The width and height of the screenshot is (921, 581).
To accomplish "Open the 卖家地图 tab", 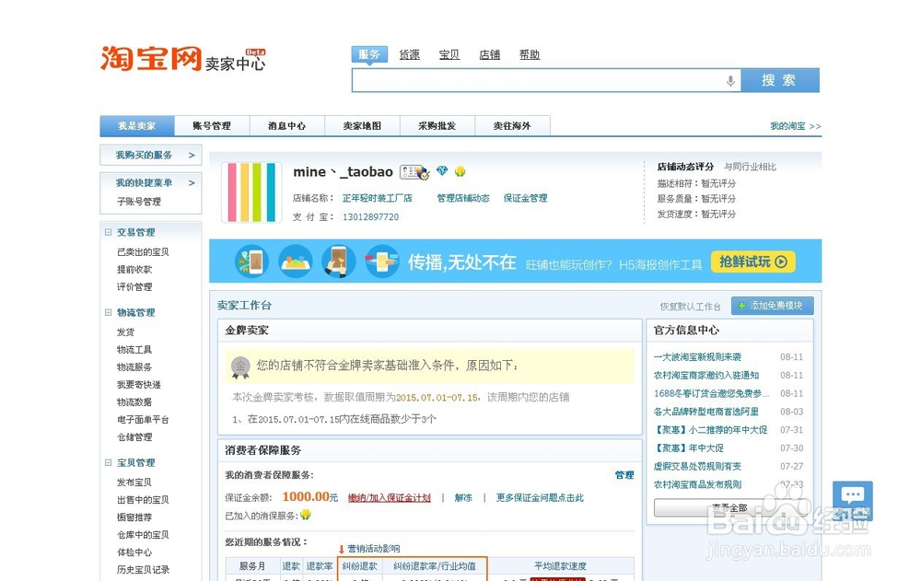I will [362, 126].
